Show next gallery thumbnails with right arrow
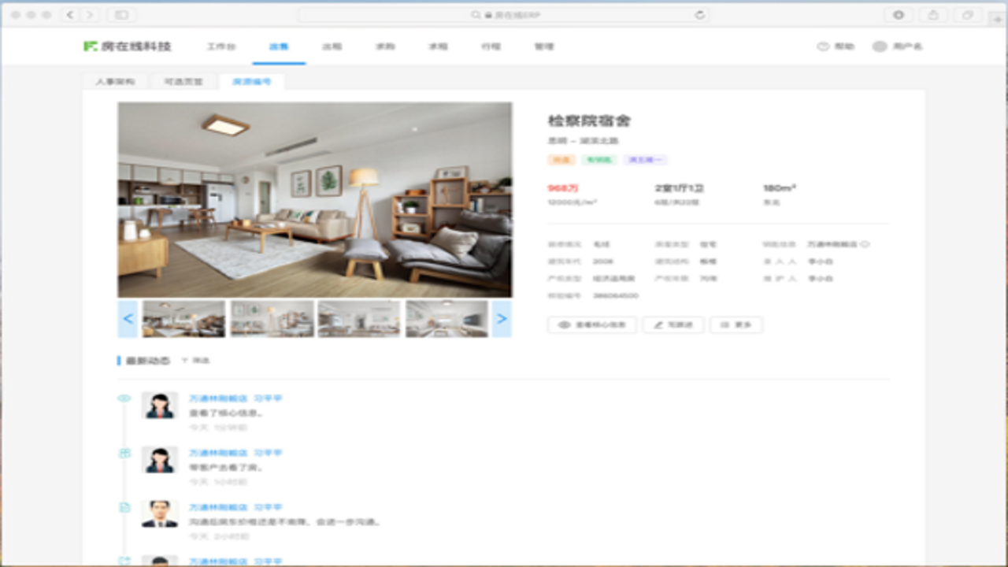The height and width of the screenshot is (567, 1008). click(502, 319)
